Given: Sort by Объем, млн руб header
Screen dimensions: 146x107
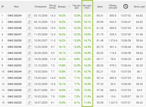Looking at the screenshot, I should (113, 7).
